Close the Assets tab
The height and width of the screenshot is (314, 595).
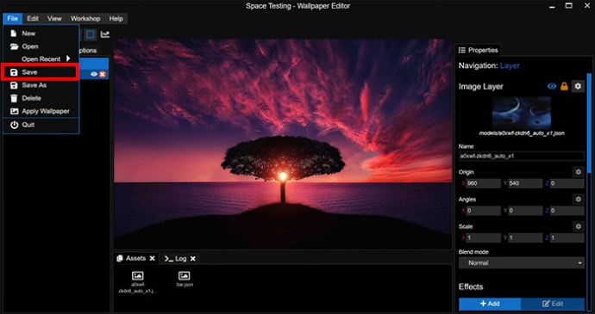pyautogui.click(x=152, y=258)
